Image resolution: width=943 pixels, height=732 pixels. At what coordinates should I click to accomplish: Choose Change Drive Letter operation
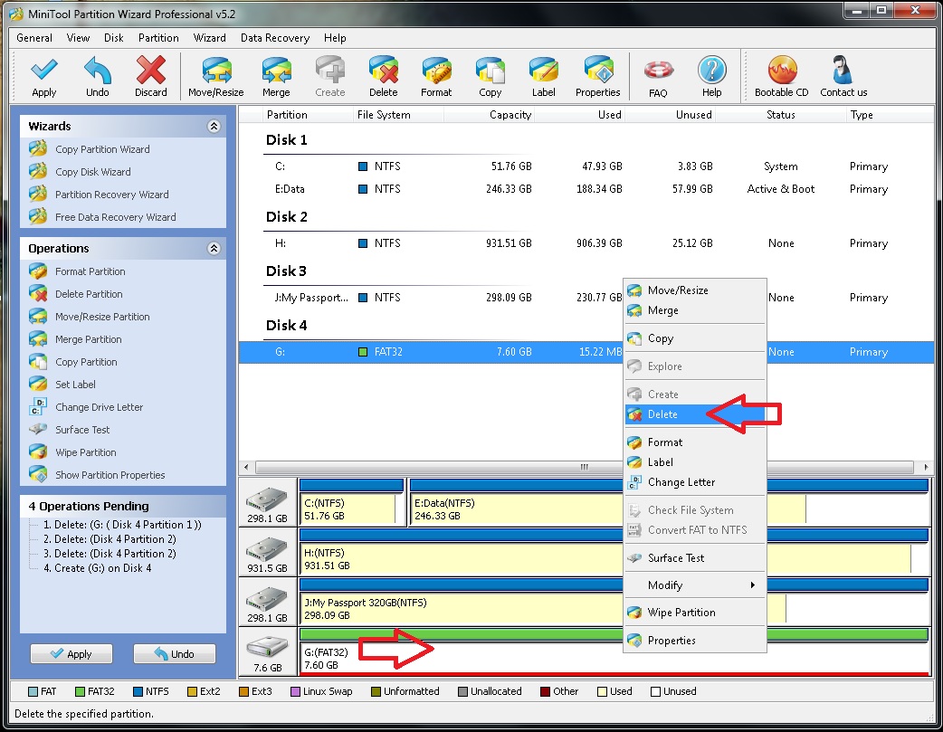click(86, 407)
